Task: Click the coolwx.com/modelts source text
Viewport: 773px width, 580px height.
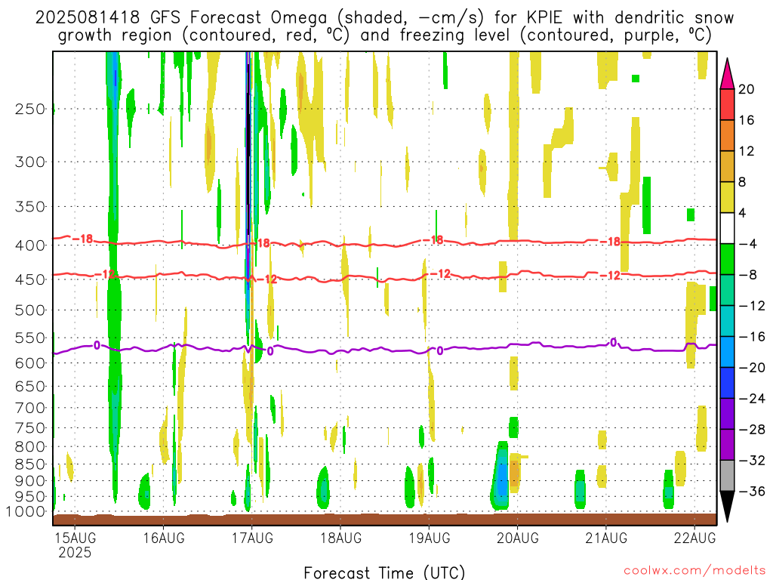Action: pyautogui.click(x=694, y=571)
